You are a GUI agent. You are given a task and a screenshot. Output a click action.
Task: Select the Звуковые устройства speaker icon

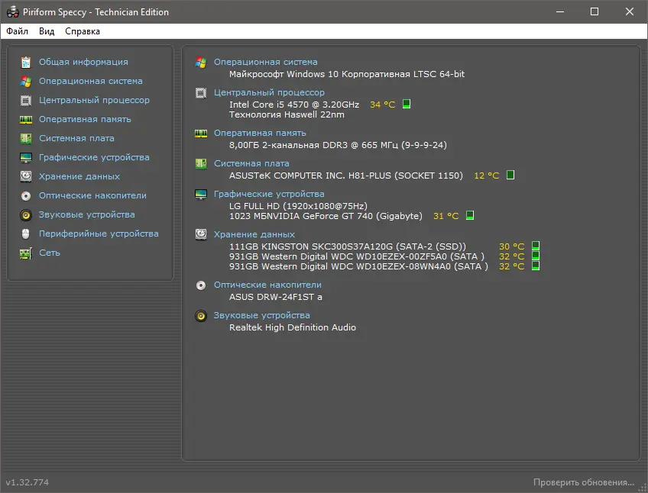coord(28,214)
